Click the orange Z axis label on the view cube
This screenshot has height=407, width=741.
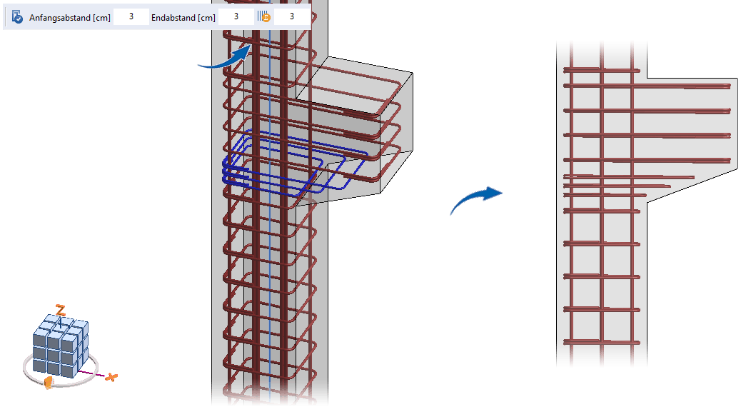click(x=61, y=310)
